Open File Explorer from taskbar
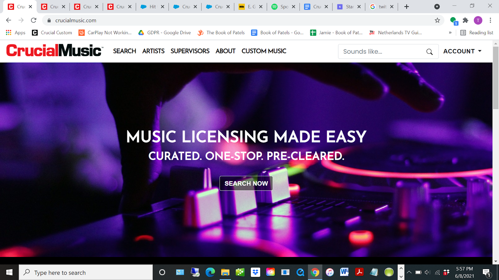This screenshot has height=280, width=499. coord(225,273)
